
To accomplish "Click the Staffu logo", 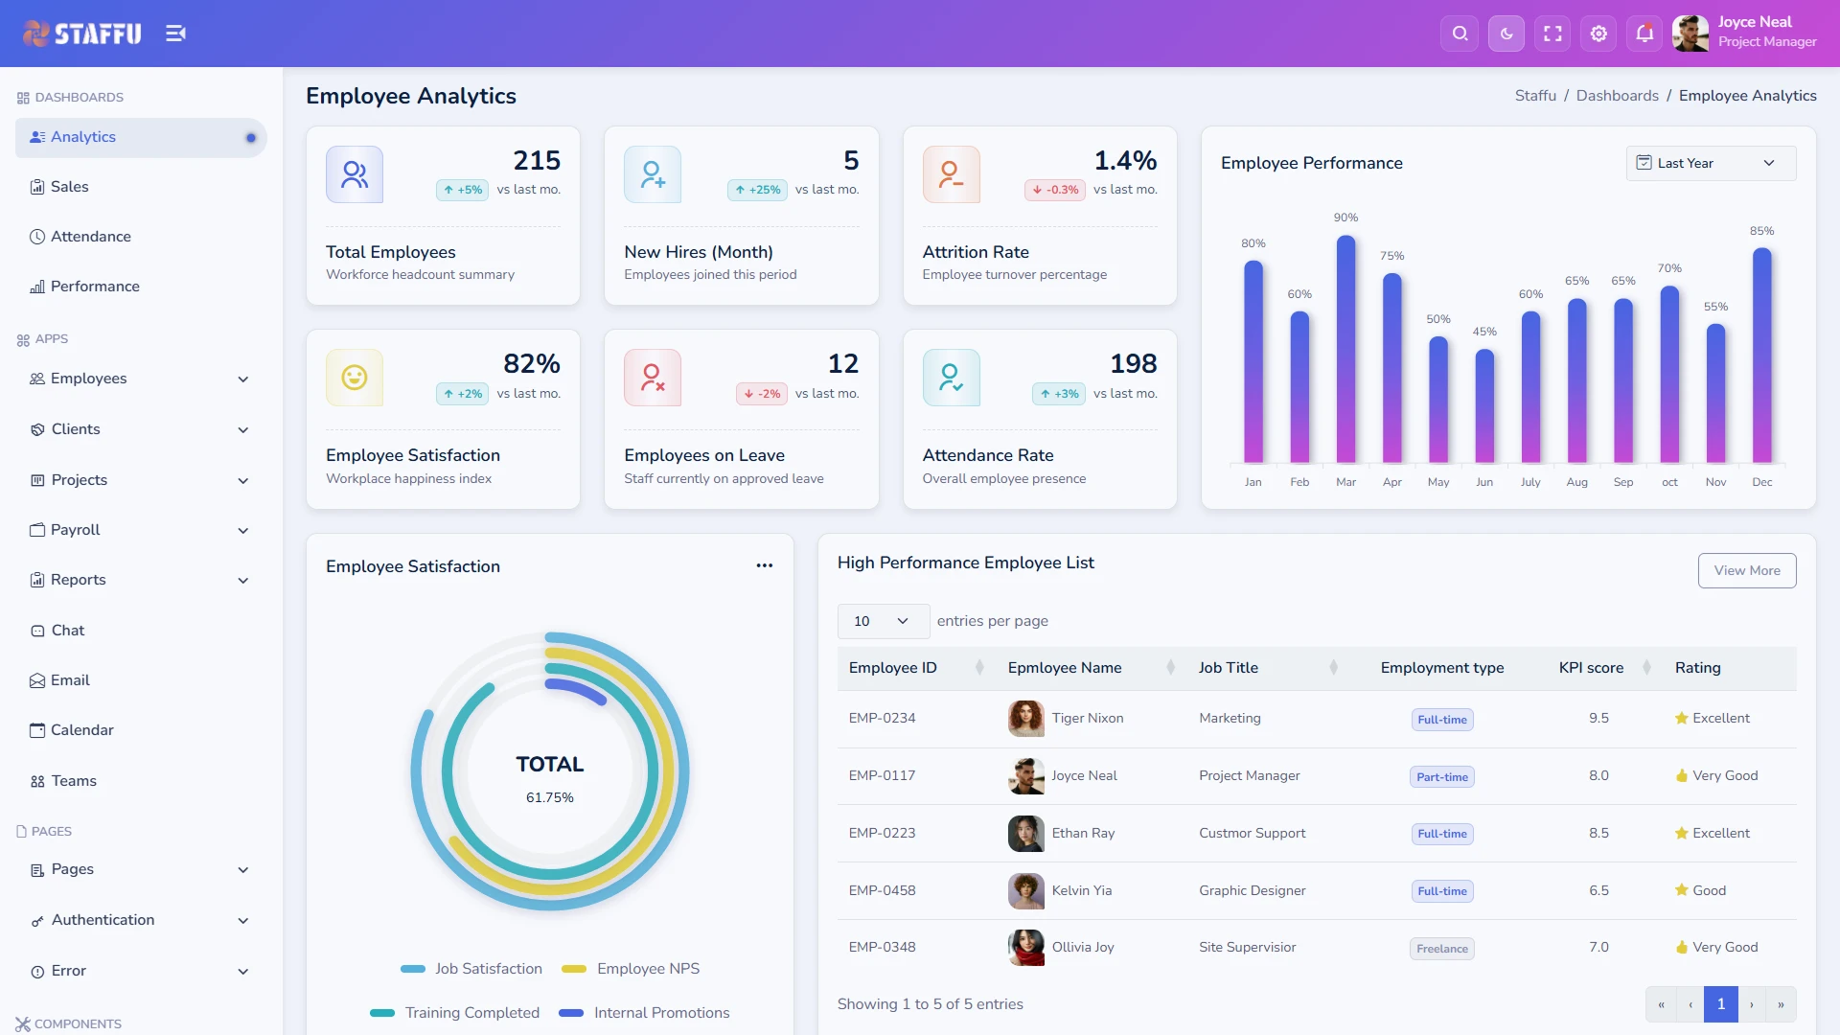I will click(82, 34).
